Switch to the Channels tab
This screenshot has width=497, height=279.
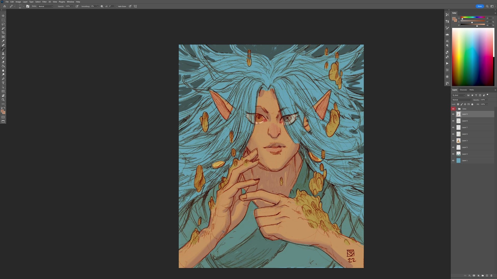coord(463,90)
